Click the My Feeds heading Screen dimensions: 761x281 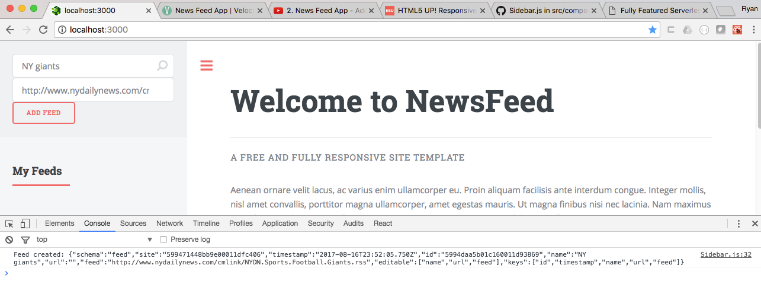coord(37,171)
